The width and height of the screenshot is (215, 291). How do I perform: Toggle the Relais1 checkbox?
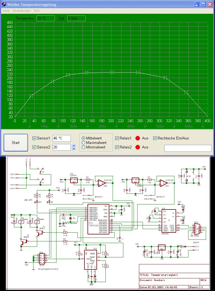117,138
